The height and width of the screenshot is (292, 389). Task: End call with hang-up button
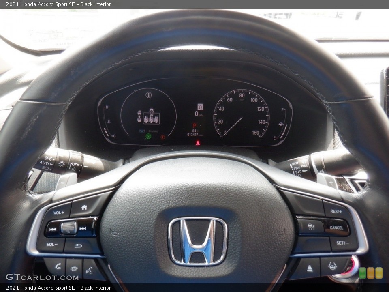tap(74, 268)
